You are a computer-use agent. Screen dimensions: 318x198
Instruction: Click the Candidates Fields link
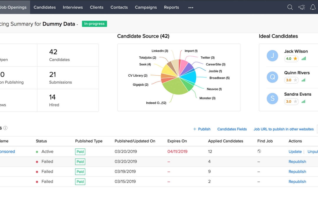pyautogui.click(x=232, y=129)
